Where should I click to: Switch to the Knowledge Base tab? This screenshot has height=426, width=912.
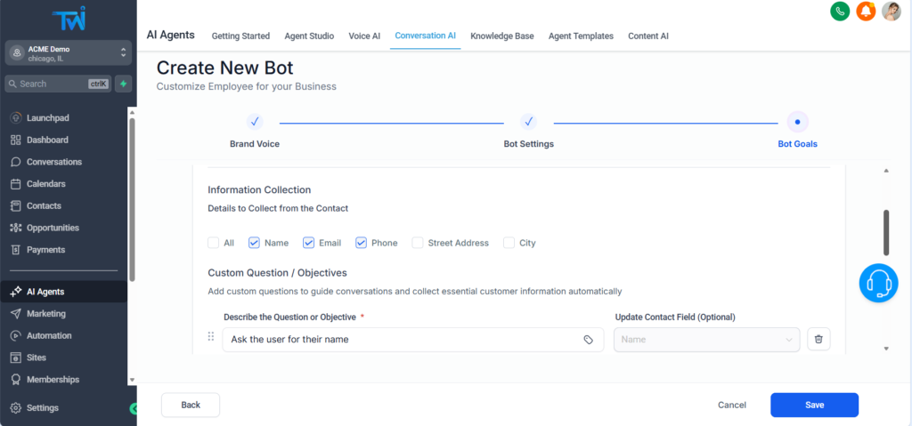pyautogui.click(x=501, y=36)
